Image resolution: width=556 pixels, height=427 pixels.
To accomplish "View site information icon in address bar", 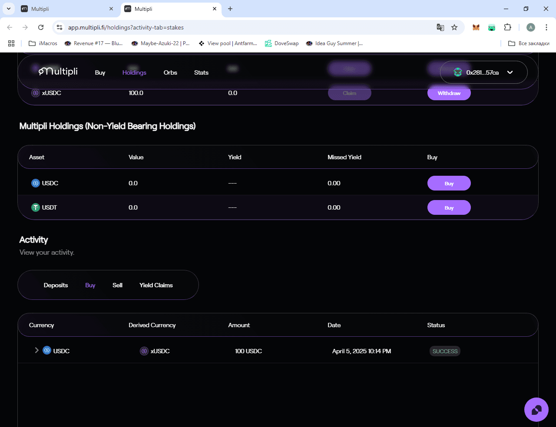I will (60, 27).
